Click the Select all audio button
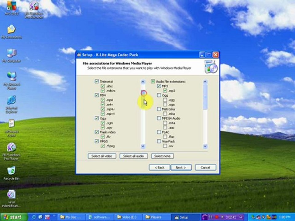Viewport: 295px width, 221px height. tap(134, 156)
